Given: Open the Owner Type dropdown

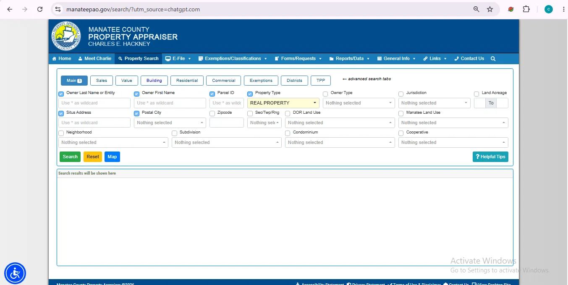Looking at the screenshot, I should 359,103.
